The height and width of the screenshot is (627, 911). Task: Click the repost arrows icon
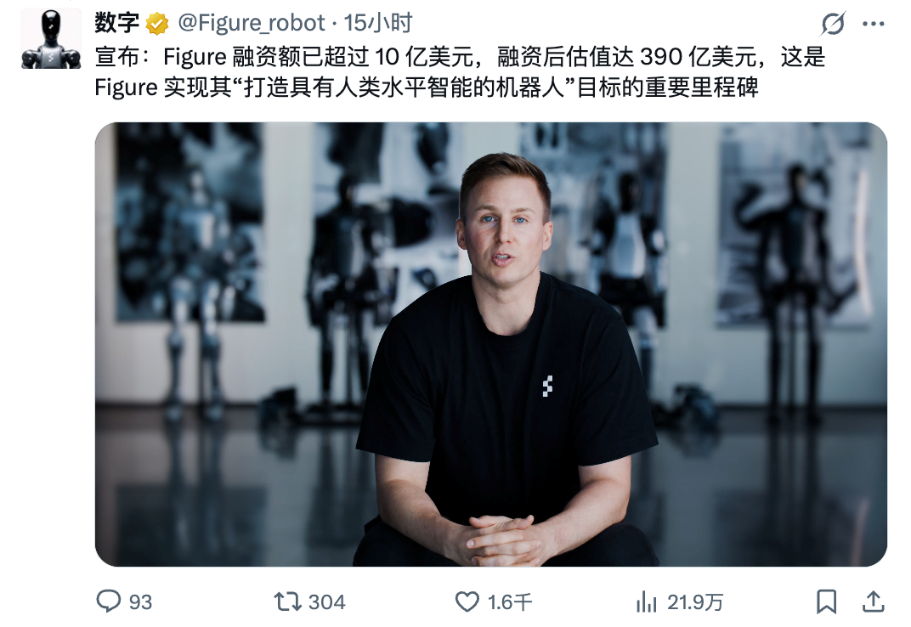(287, 602)
